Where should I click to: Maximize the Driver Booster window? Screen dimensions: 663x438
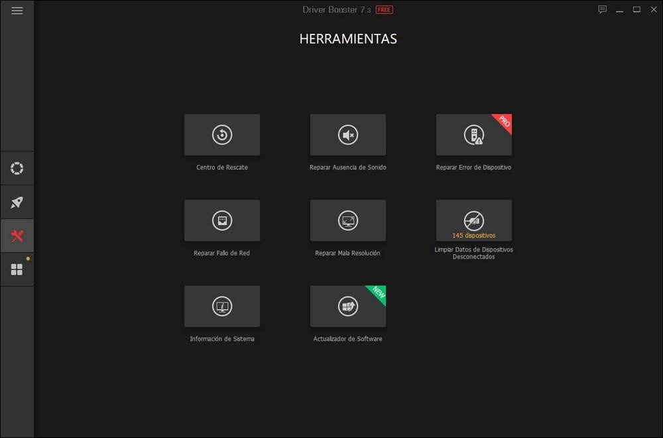click(636, 9)
